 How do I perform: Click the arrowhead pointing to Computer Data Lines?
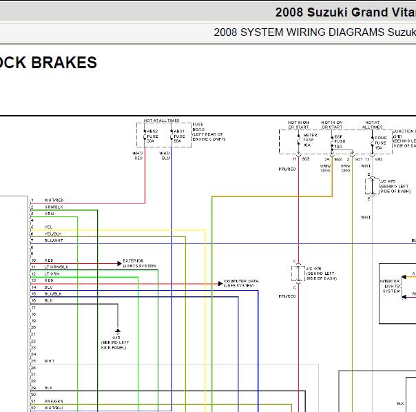pos(220,284)
